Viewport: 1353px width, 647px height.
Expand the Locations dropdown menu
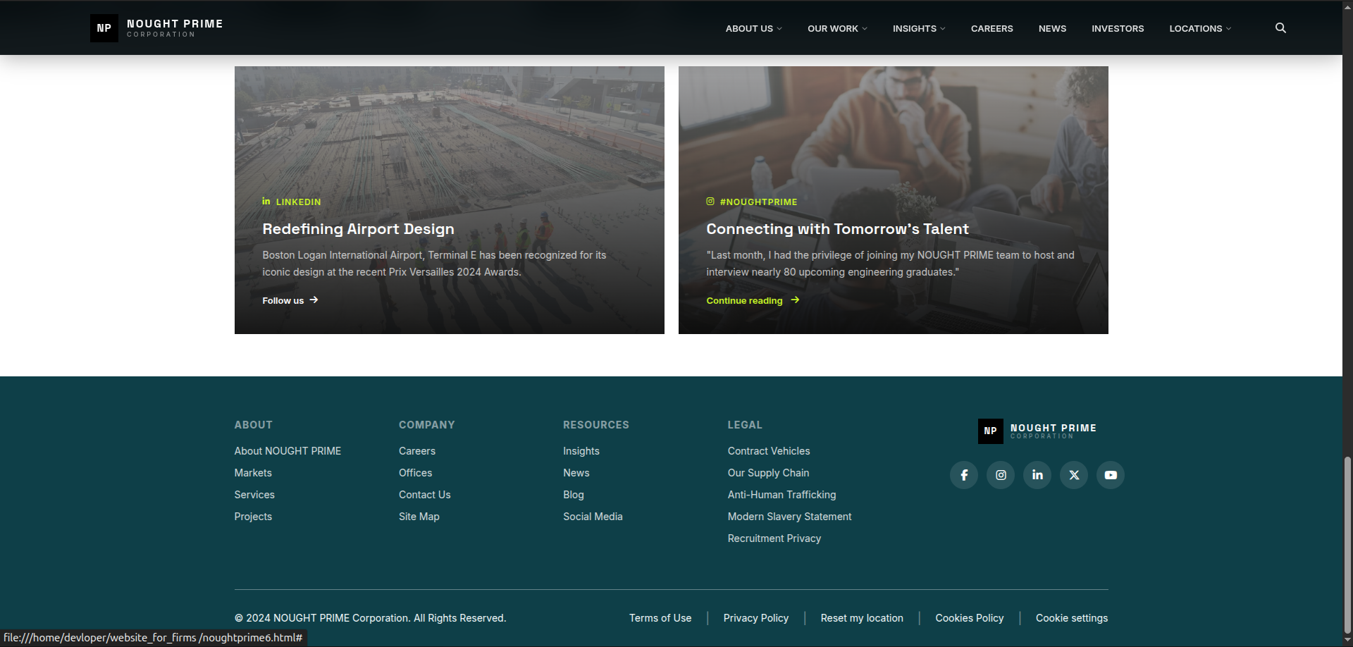tap(1199, 29)
